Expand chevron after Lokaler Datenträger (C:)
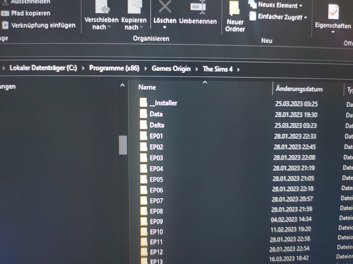 [83, 68]
